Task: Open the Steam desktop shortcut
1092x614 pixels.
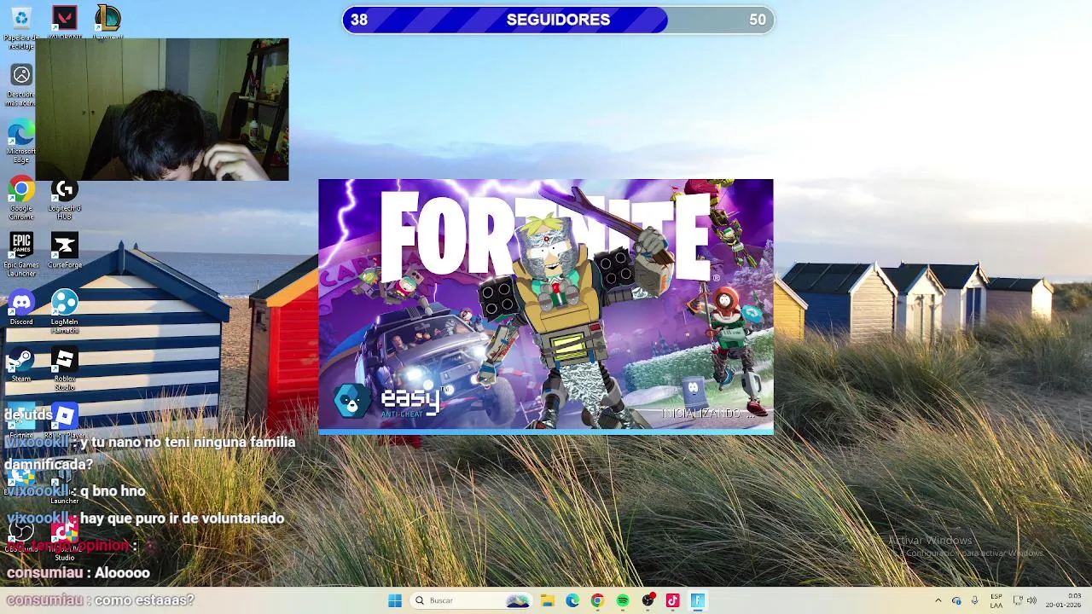Action: click(x=21, y=365)
